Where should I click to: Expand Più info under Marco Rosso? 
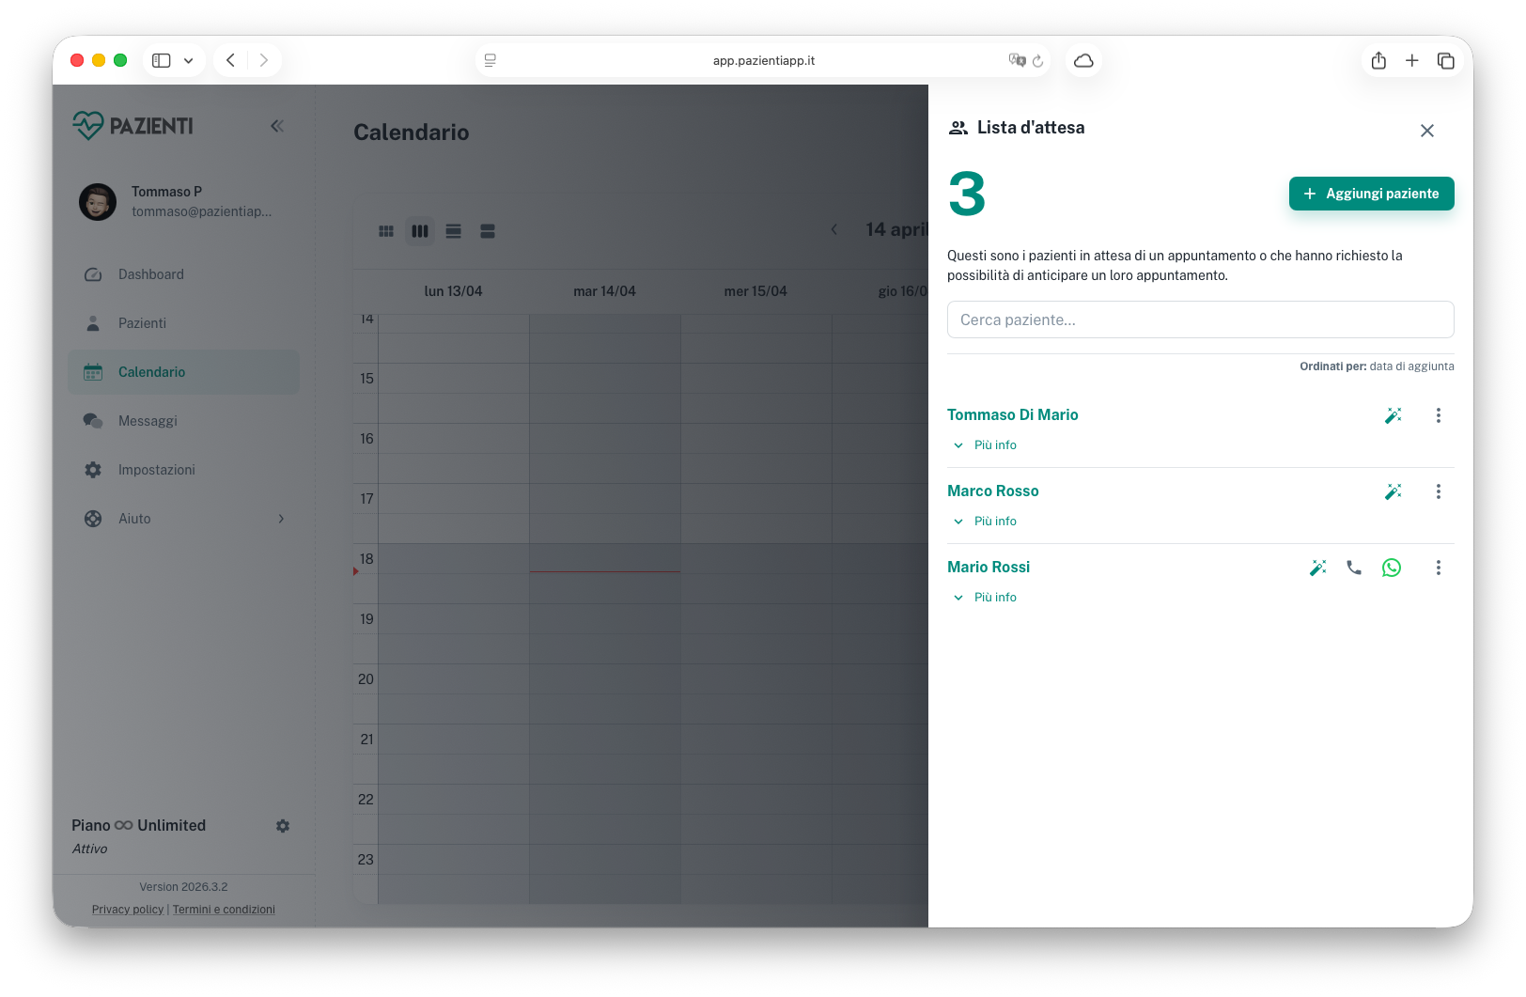pyautogui.click(x=985, y=522)
